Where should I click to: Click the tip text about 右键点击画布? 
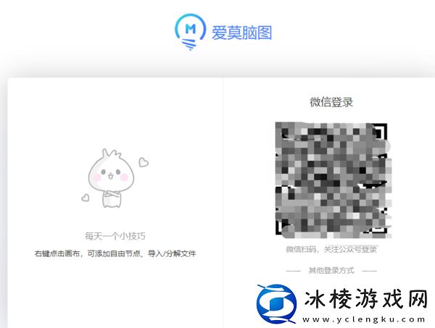pos(115,253)
